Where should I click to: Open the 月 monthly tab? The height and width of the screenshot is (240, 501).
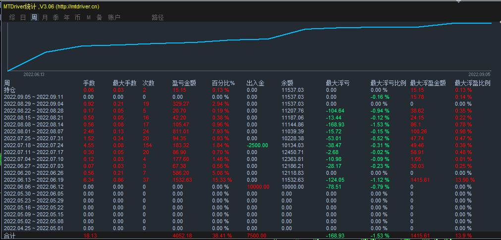coord(45,17)
